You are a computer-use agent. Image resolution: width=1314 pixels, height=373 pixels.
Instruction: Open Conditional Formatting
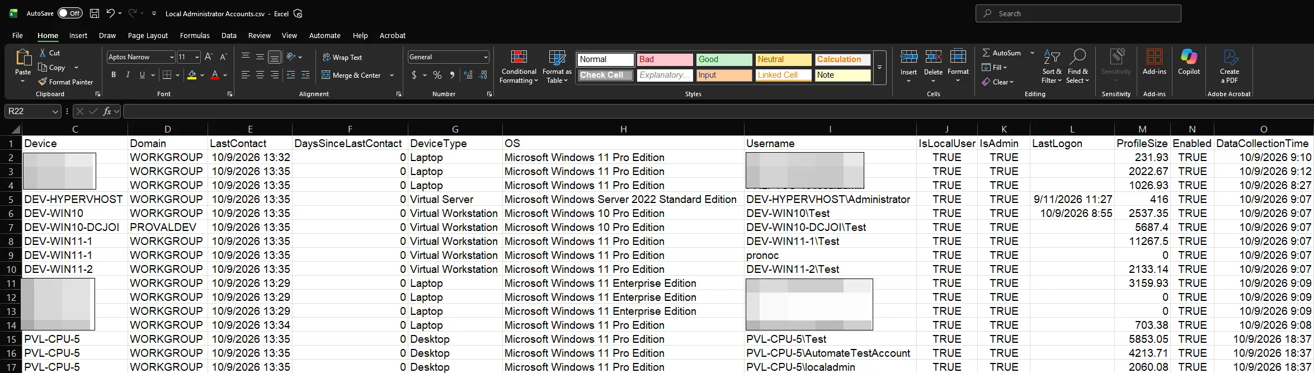click(519, 67)
